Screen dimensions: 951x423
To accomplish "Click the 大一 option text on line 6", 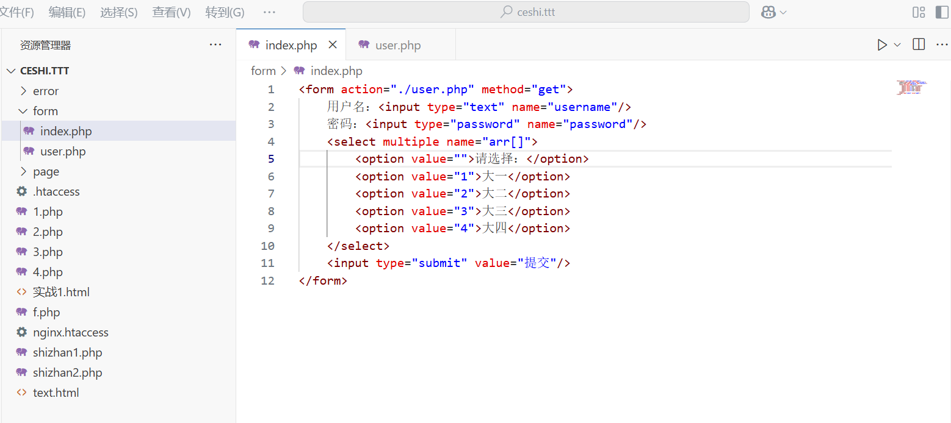I will 494,177.
